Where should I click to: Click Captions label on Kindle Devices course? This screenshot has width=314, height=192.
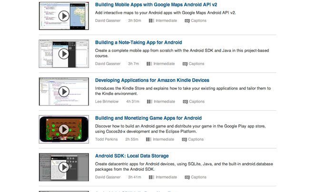click(196, 102)
